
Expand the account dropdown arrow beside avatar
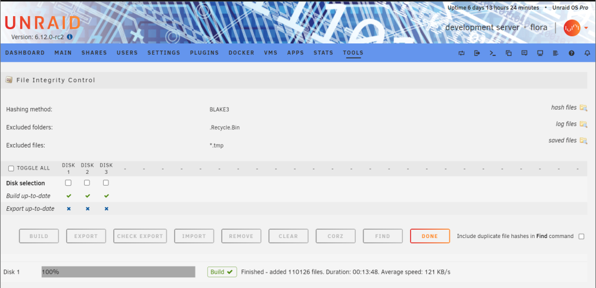coord(586,28)
